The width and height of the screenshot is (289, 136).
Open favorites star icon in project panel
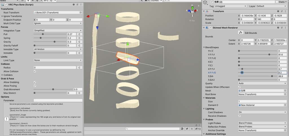192,129
